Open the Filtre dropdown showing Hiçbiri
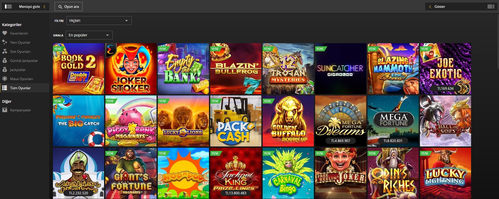499x199 pixels. tap(99, 21)
